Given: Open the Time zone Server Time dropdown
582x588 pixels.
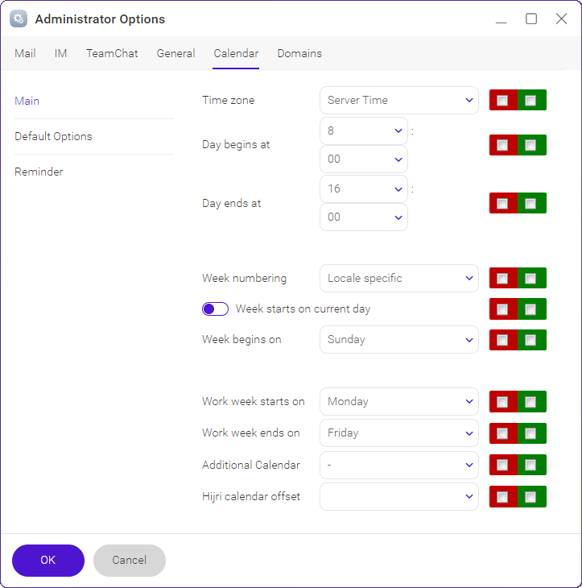Looking at the screenshot, I should click(x=399, y=101).
